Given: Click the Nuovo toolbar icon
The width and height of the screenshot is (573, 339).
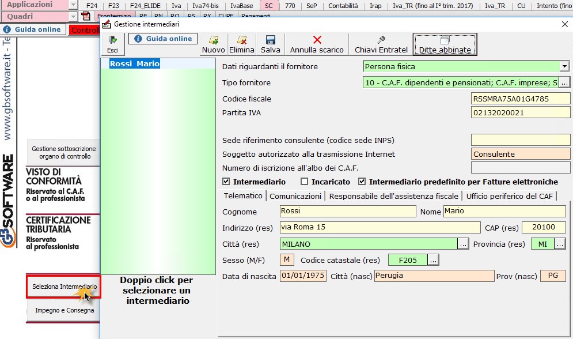Looking at the screenshot, I should 213,40.
